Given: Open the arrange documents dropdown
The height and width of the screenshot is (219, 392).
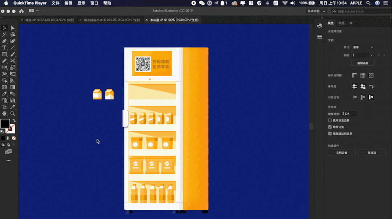Looking at the screenshot, I should coord(33,11).
